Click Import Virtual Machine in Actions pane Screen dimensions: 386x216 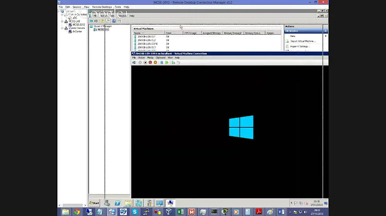pos(303,41)
